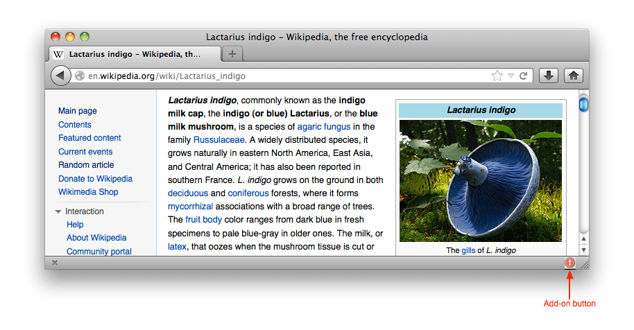Click the scrollbar up arrow
The width and height of the screenshot is (634, 330).
pyautogui.click(x=583, y=238)
